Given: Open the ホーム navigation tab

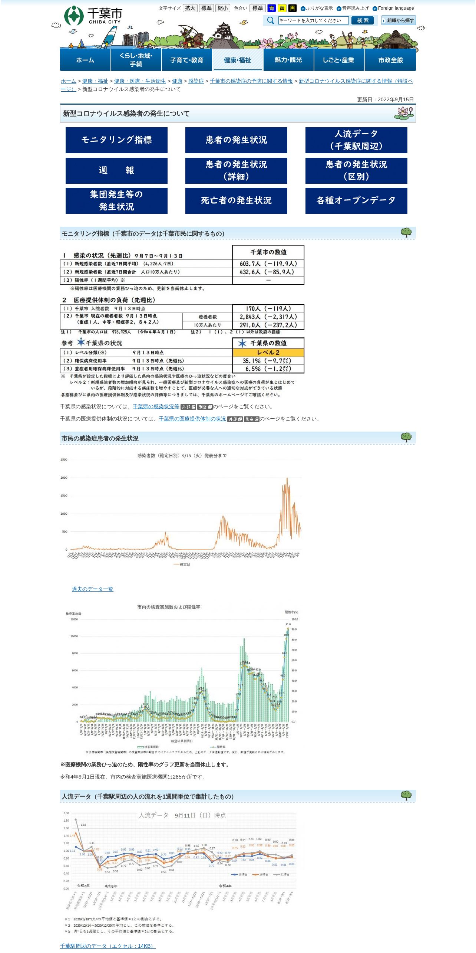Looking at the screenshot, I should [x=85, y=60].
